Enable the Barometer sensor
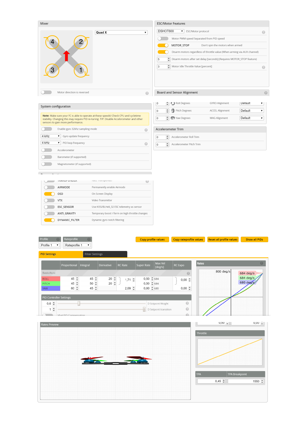 point(47,157)
